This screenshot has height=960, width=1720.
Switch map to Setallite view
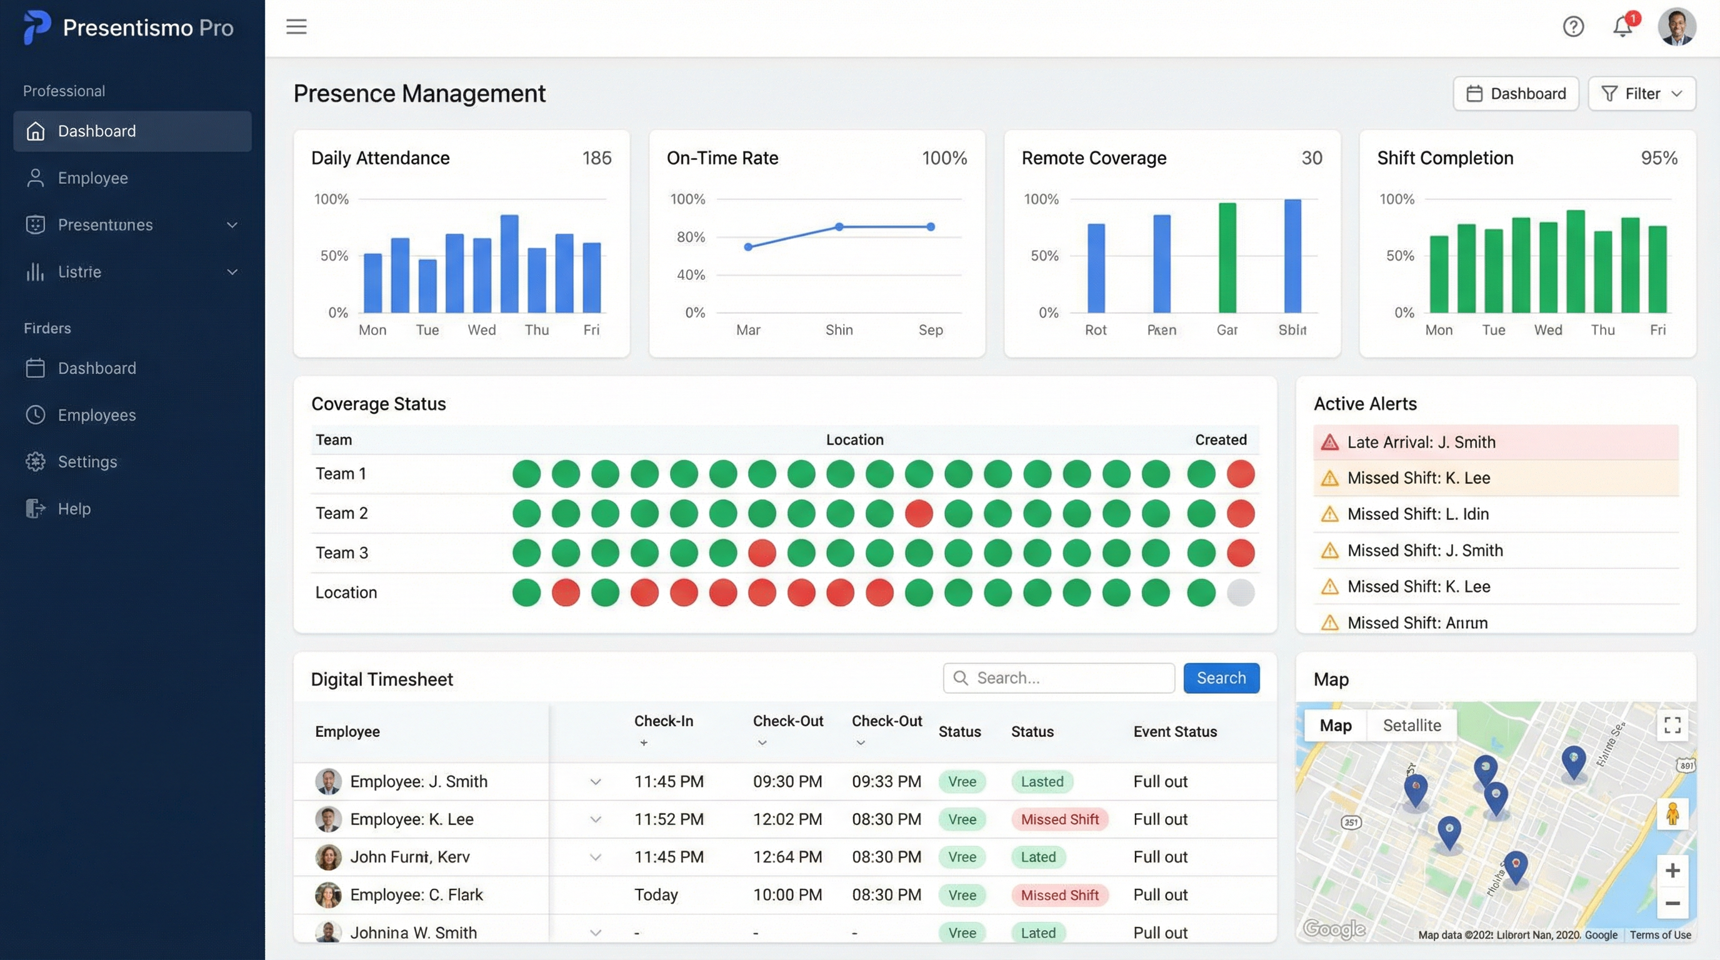coord(1411,725)
